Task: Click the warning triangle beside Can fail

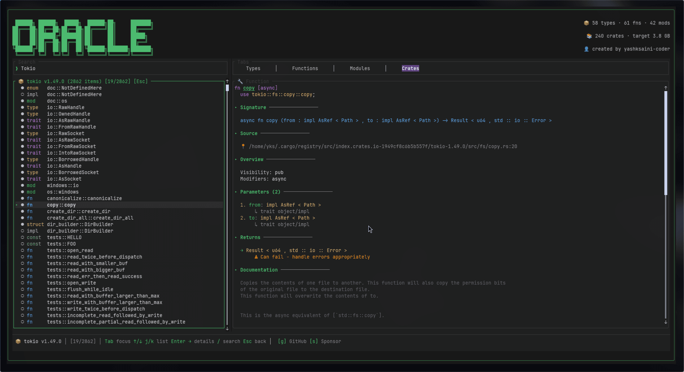Action: [x=256, y=257]
